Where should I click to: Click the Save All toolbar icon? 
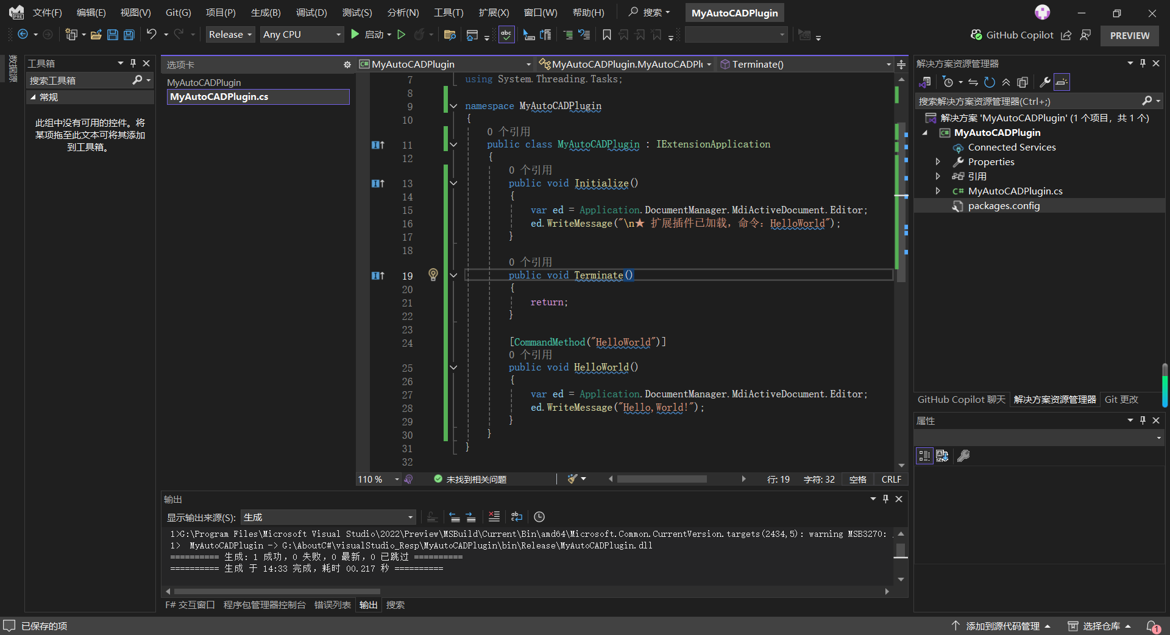click(x=129, y=35)
